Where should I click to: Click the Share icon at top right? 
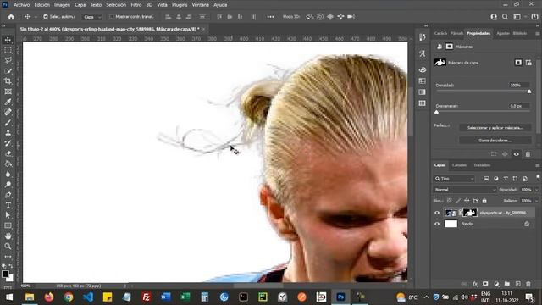coord(534,17)
